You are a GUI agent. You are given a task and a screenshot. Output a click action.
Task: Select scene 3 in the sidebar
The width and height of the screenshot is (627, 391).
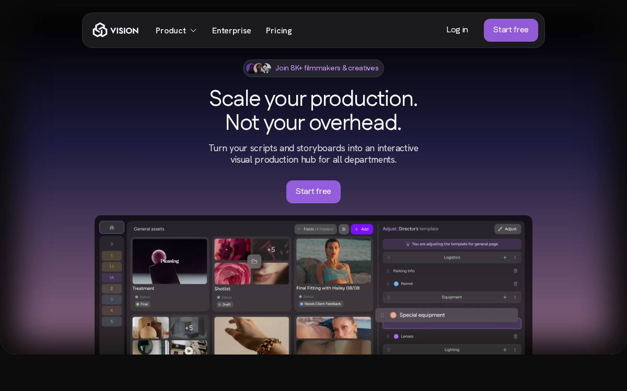(112, 299)
